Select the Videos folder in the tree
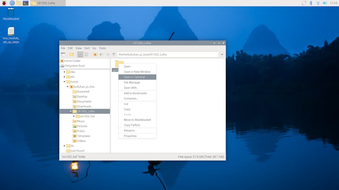This screenshot has height=190, width=339. point(79,141)
